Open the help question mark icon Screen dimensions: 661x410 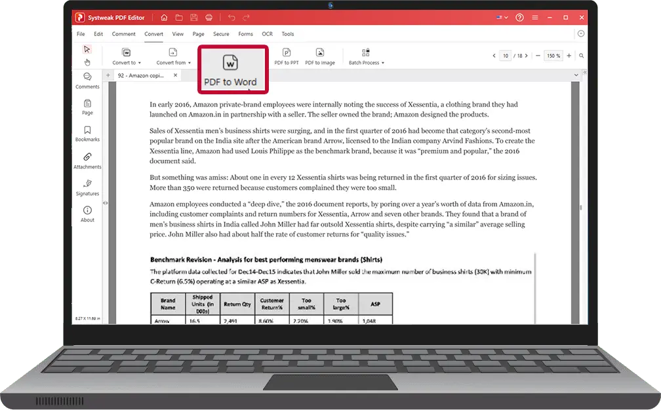(x=520, y=17)
